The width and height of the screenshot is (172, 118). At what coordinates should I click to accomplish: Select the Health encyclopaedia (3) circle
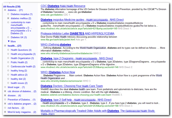pos(8,54)
